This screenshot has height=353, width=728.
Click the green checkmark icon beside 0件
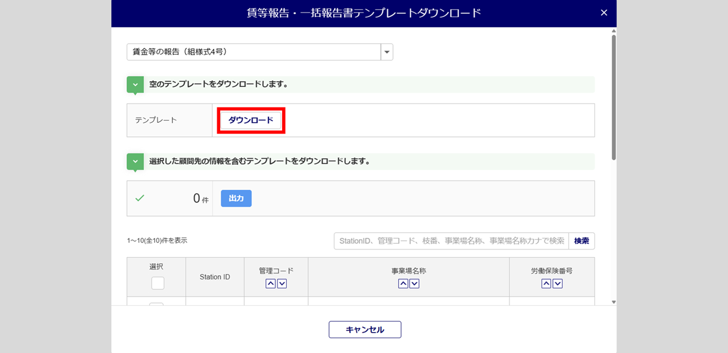(140, 198)
